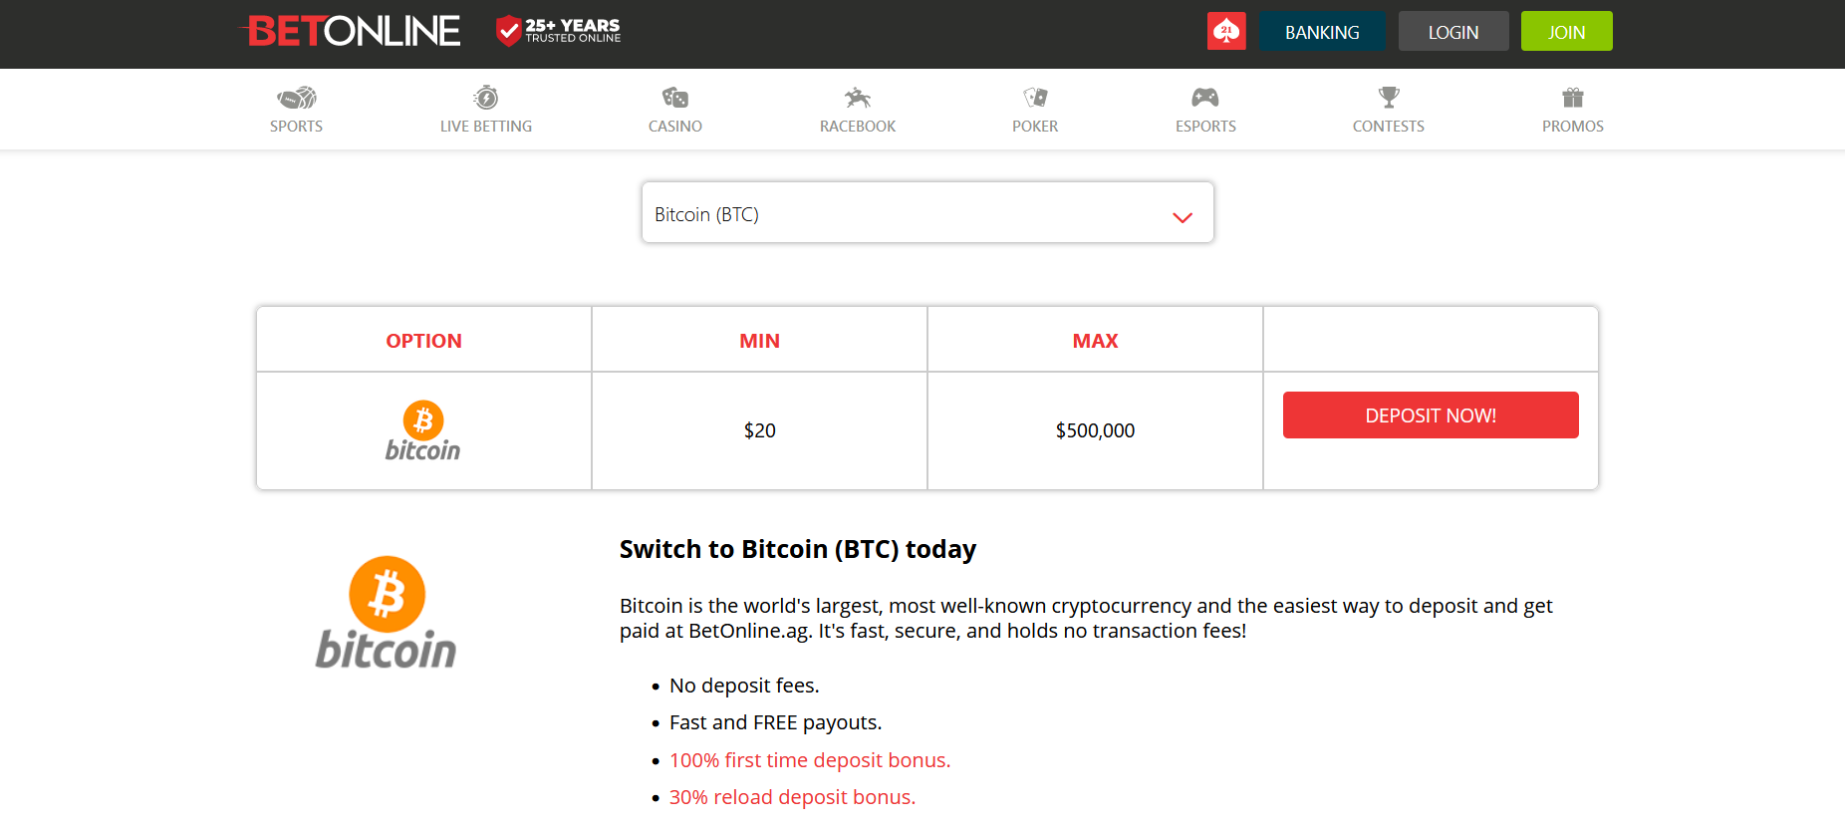The width and height of the screenshot is (1845, 830).
Task: Select the Contests trophy icon
Action: 1389,98
